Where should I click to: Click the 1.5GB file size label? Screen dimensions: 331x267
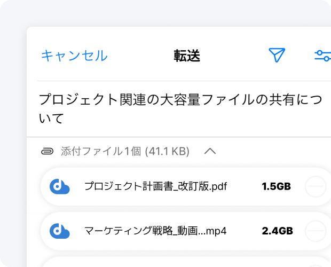[276, 186]
